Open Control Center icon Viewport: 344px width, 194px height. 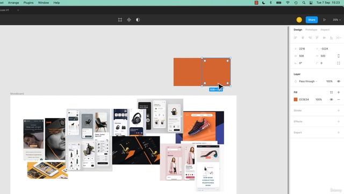311,3
